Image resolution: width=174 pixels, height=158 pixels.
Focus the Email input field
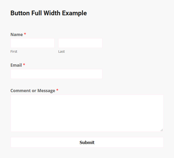coord(56,74)
